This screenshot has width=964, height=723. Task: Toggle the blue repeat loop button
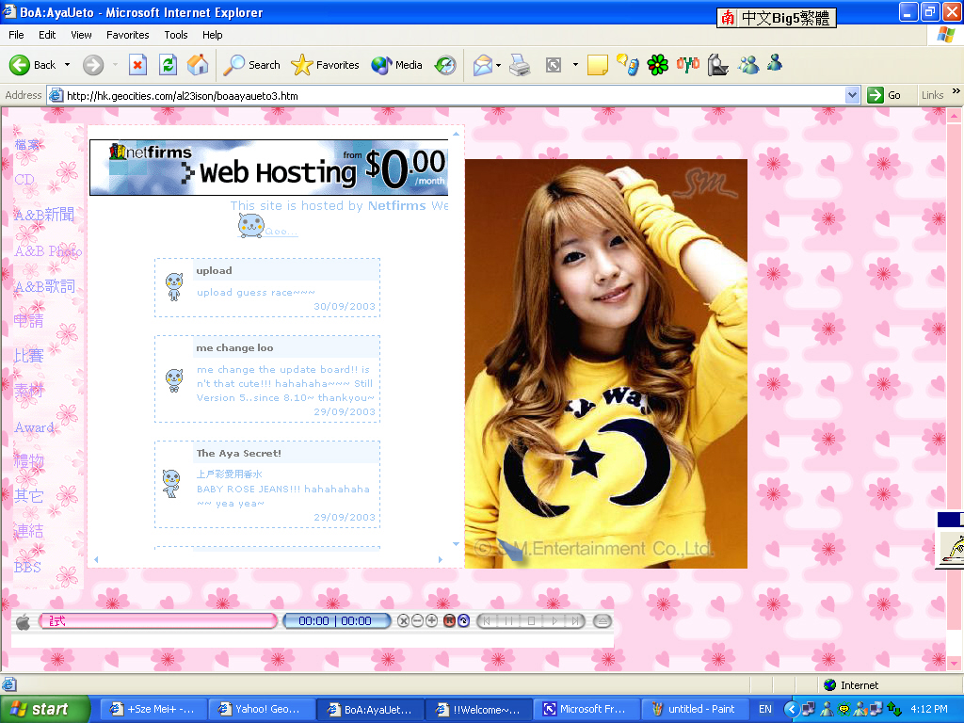pos(463,621)
